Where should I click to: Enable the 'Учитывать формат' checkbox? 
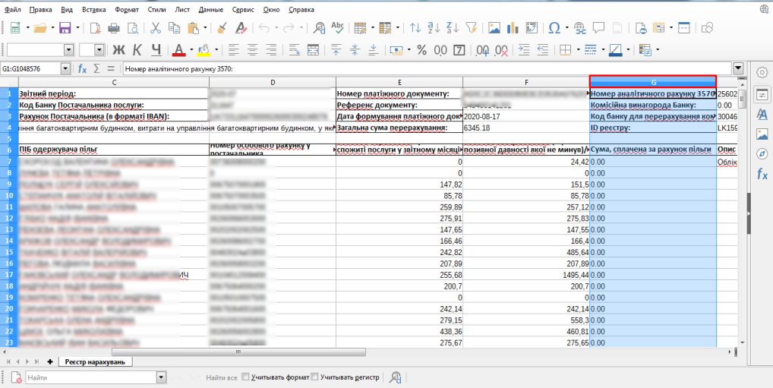pyautogui.click(x=245, y=377)
